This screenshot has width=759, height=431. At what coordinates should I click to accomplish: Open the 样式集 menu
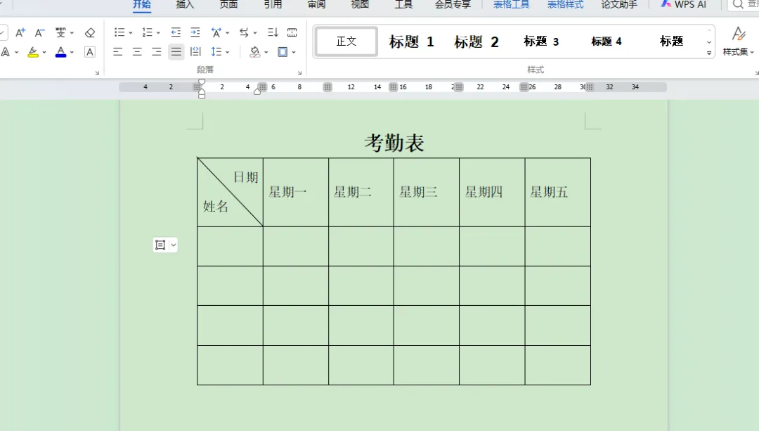point(738,41)
